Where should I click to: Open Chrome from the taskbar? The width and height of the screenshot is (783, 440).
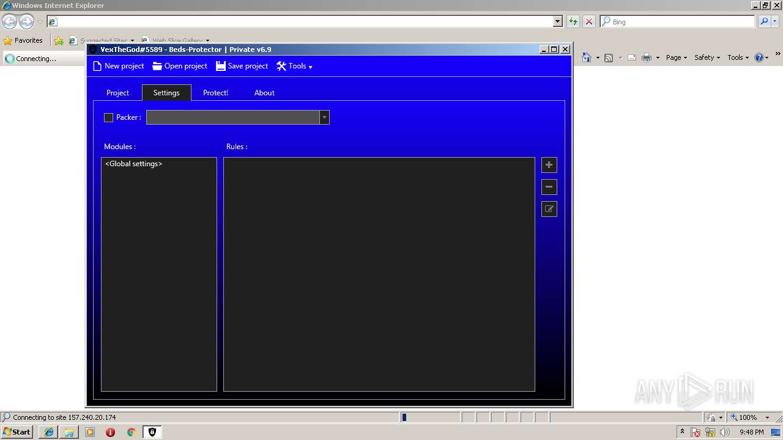(x=131, y=432)
